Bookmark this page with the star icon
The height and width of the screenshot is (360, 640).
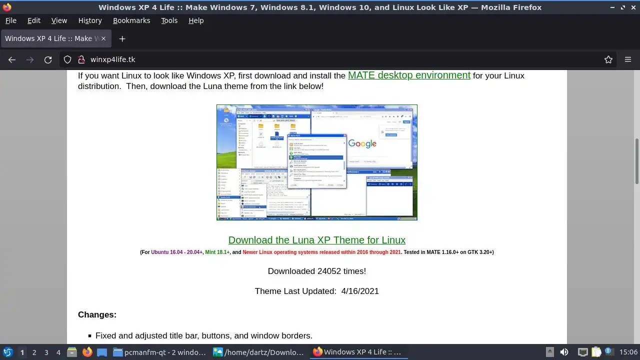point(608,59)
